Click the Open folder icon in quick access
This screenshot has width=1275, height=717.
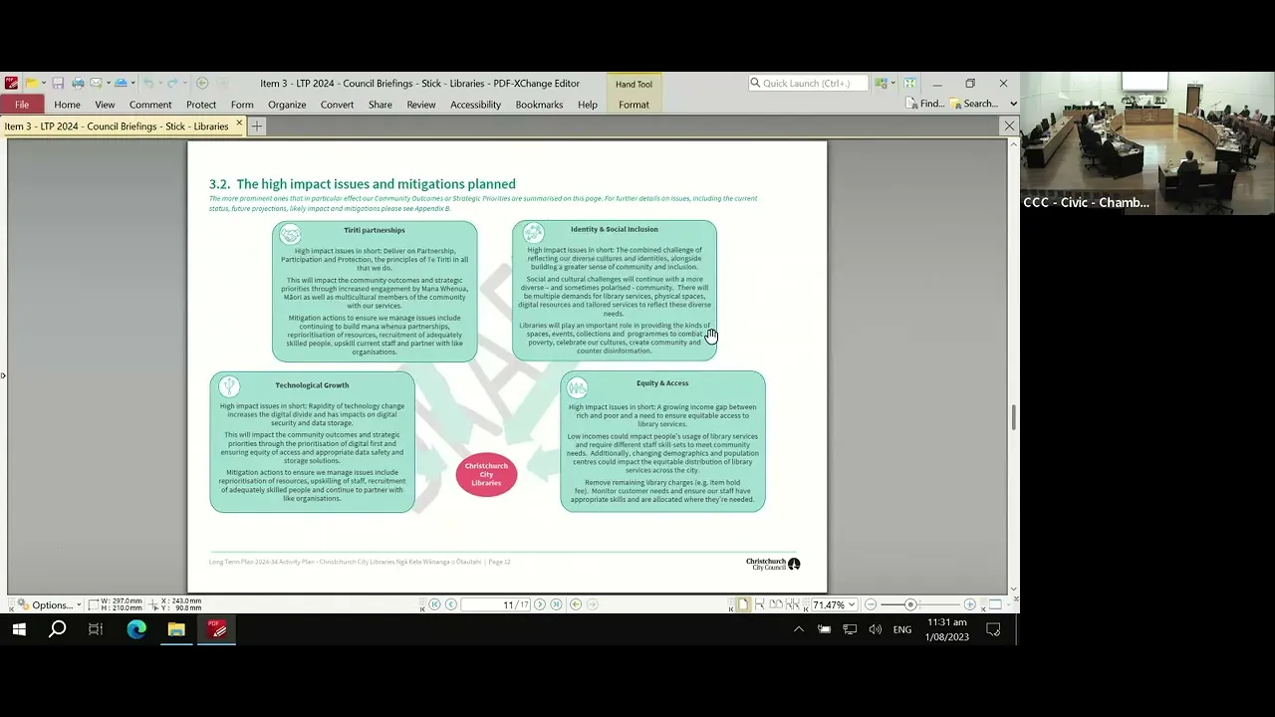pos(32,84)
